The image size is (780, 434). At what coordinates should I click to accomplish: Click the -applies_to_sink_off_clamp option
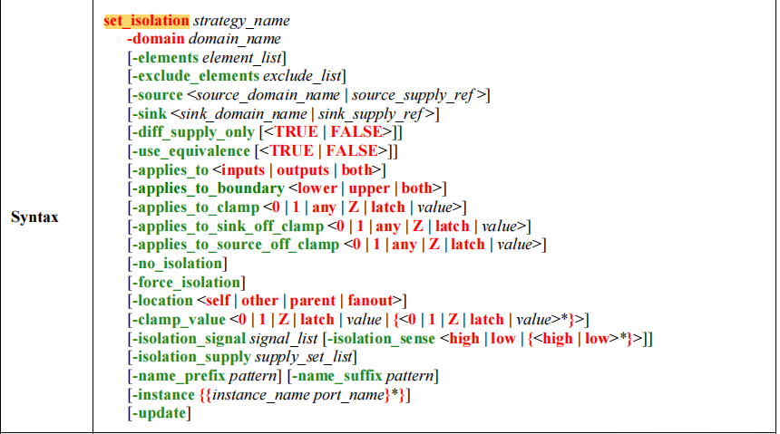click(227, 226)
